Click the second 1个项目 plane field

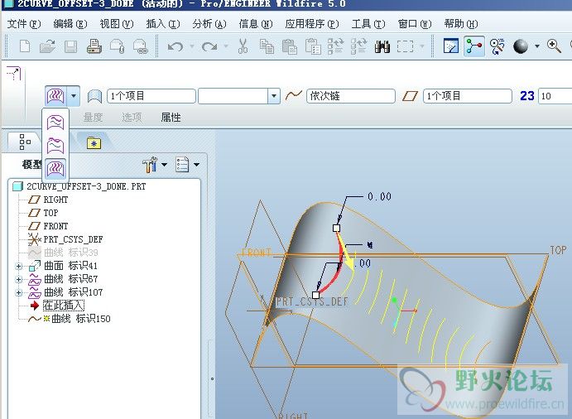468,96
